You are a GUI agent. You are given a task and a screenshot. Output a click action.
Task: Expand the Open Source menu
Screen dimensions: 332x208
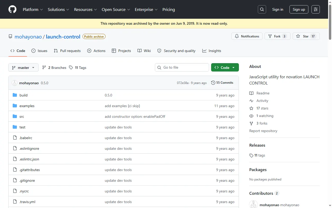[x=116, y=9]
